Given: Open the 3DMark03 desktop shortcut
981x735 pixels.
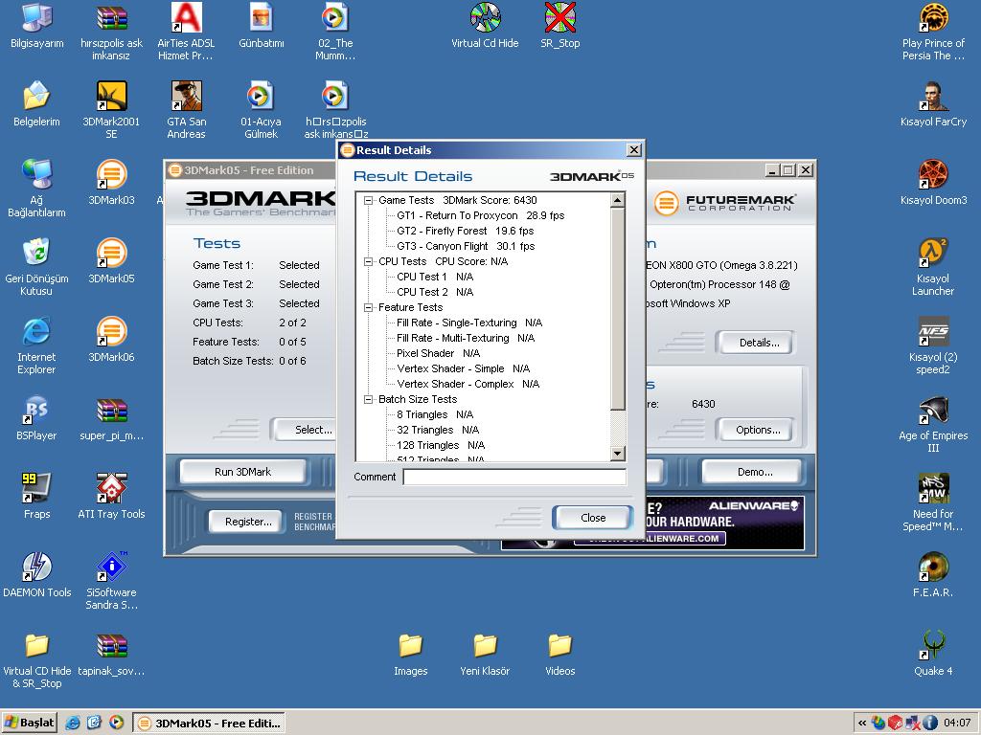Looking at the screenshot, I should pos(111,175).
